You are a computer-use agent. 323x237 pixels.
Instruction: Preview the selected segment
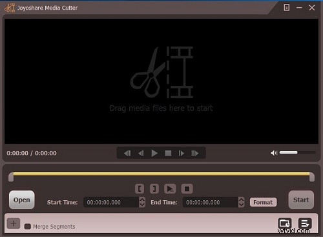(170, 189)
